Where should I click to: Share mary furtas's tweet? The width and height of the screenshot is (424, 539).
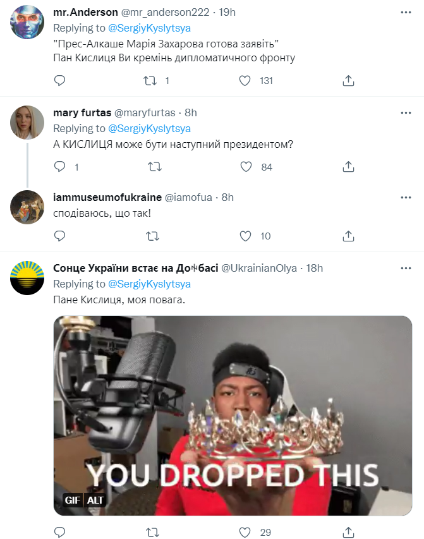coord(348,167)
